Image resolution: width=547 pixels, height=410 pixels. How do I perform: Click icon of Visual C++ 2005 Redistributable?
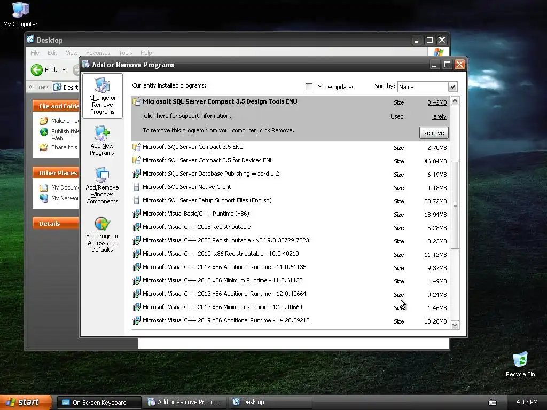click(137, 227)
